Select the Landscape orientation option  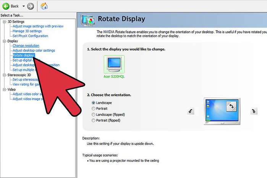click(94, 103)
